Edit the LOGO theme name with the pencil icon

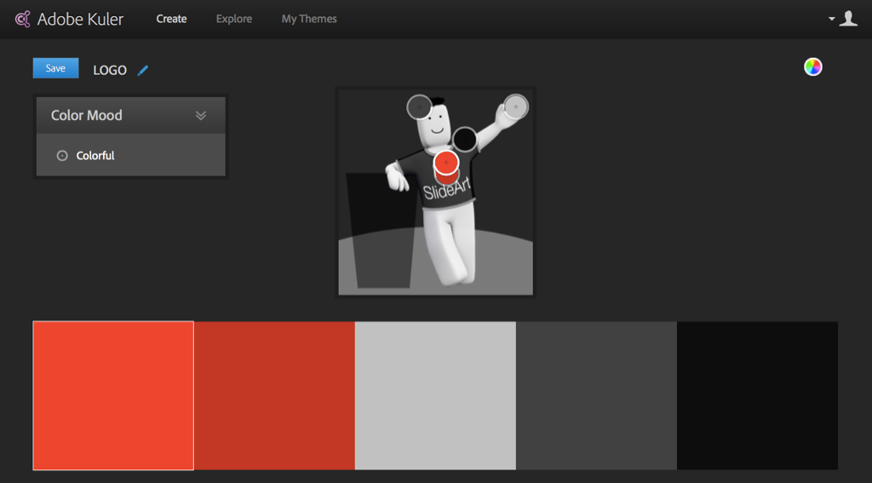143,71
